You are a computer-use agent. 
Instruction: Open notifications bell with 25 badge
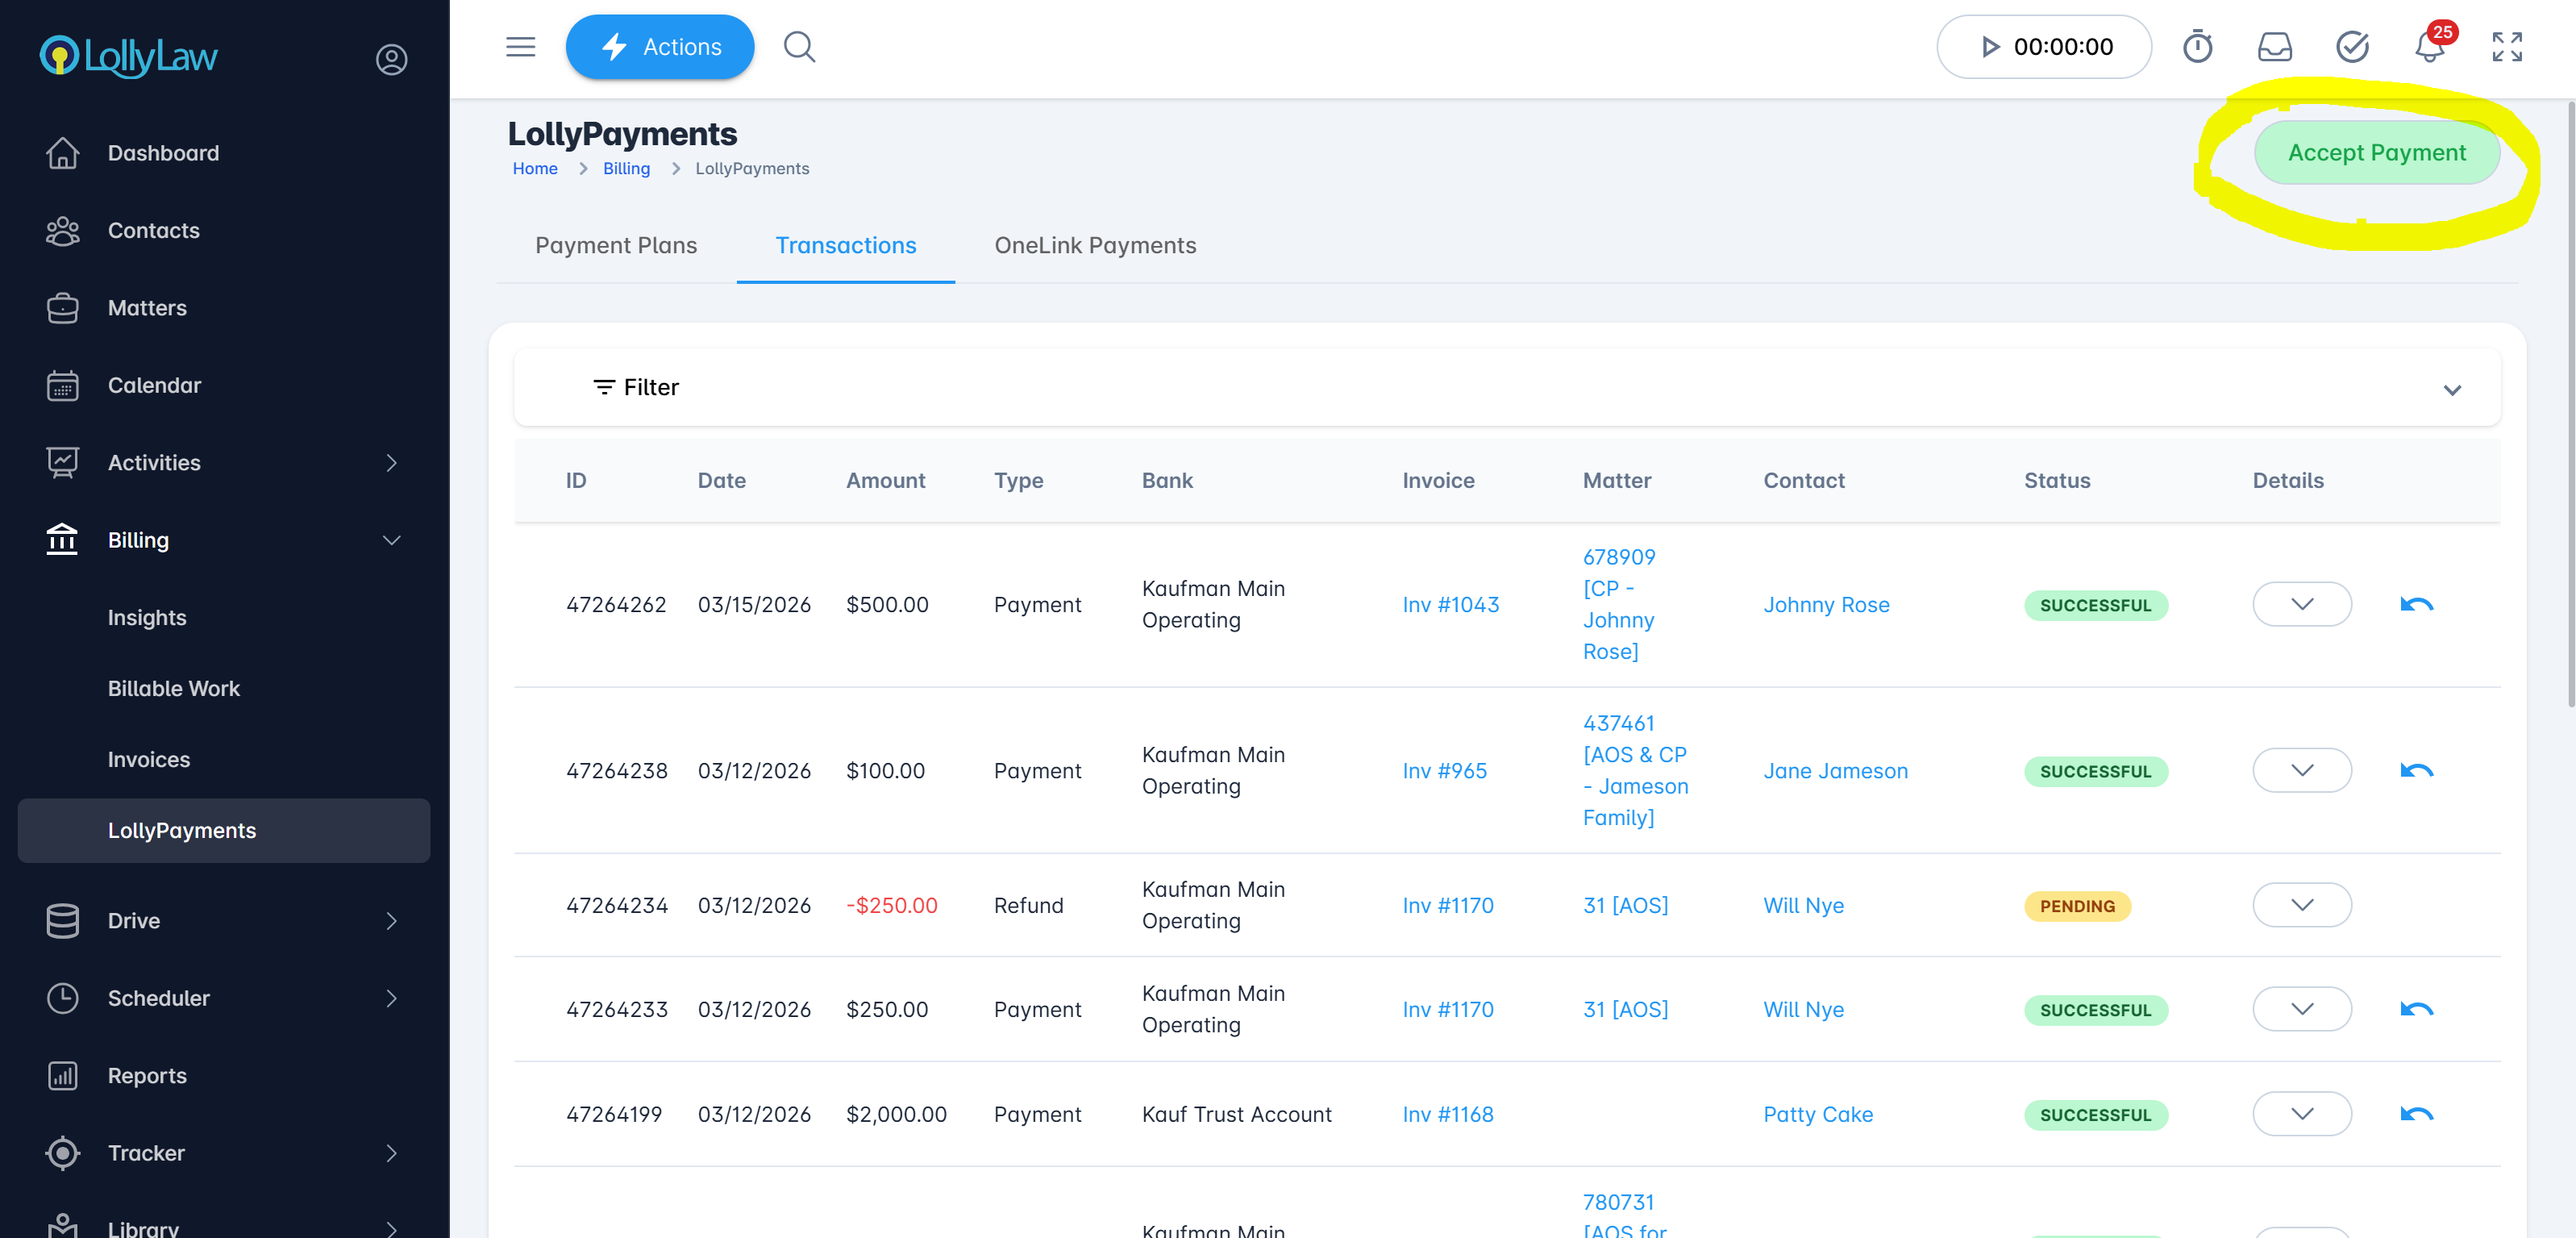click(2429, 47)
